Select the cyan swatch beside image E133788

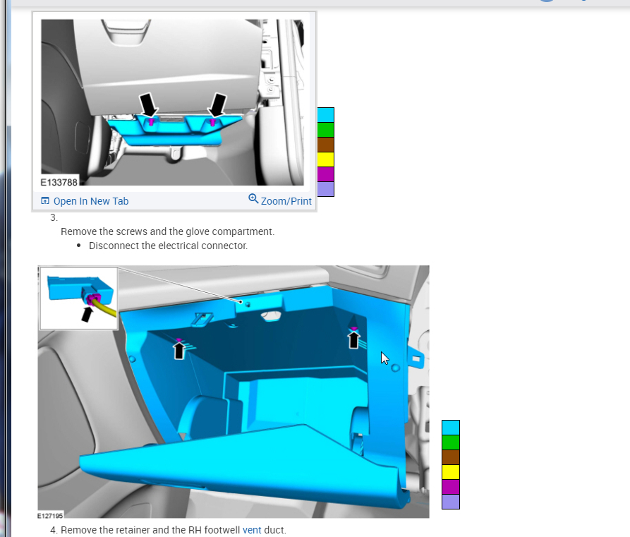[x=326, y=115]
